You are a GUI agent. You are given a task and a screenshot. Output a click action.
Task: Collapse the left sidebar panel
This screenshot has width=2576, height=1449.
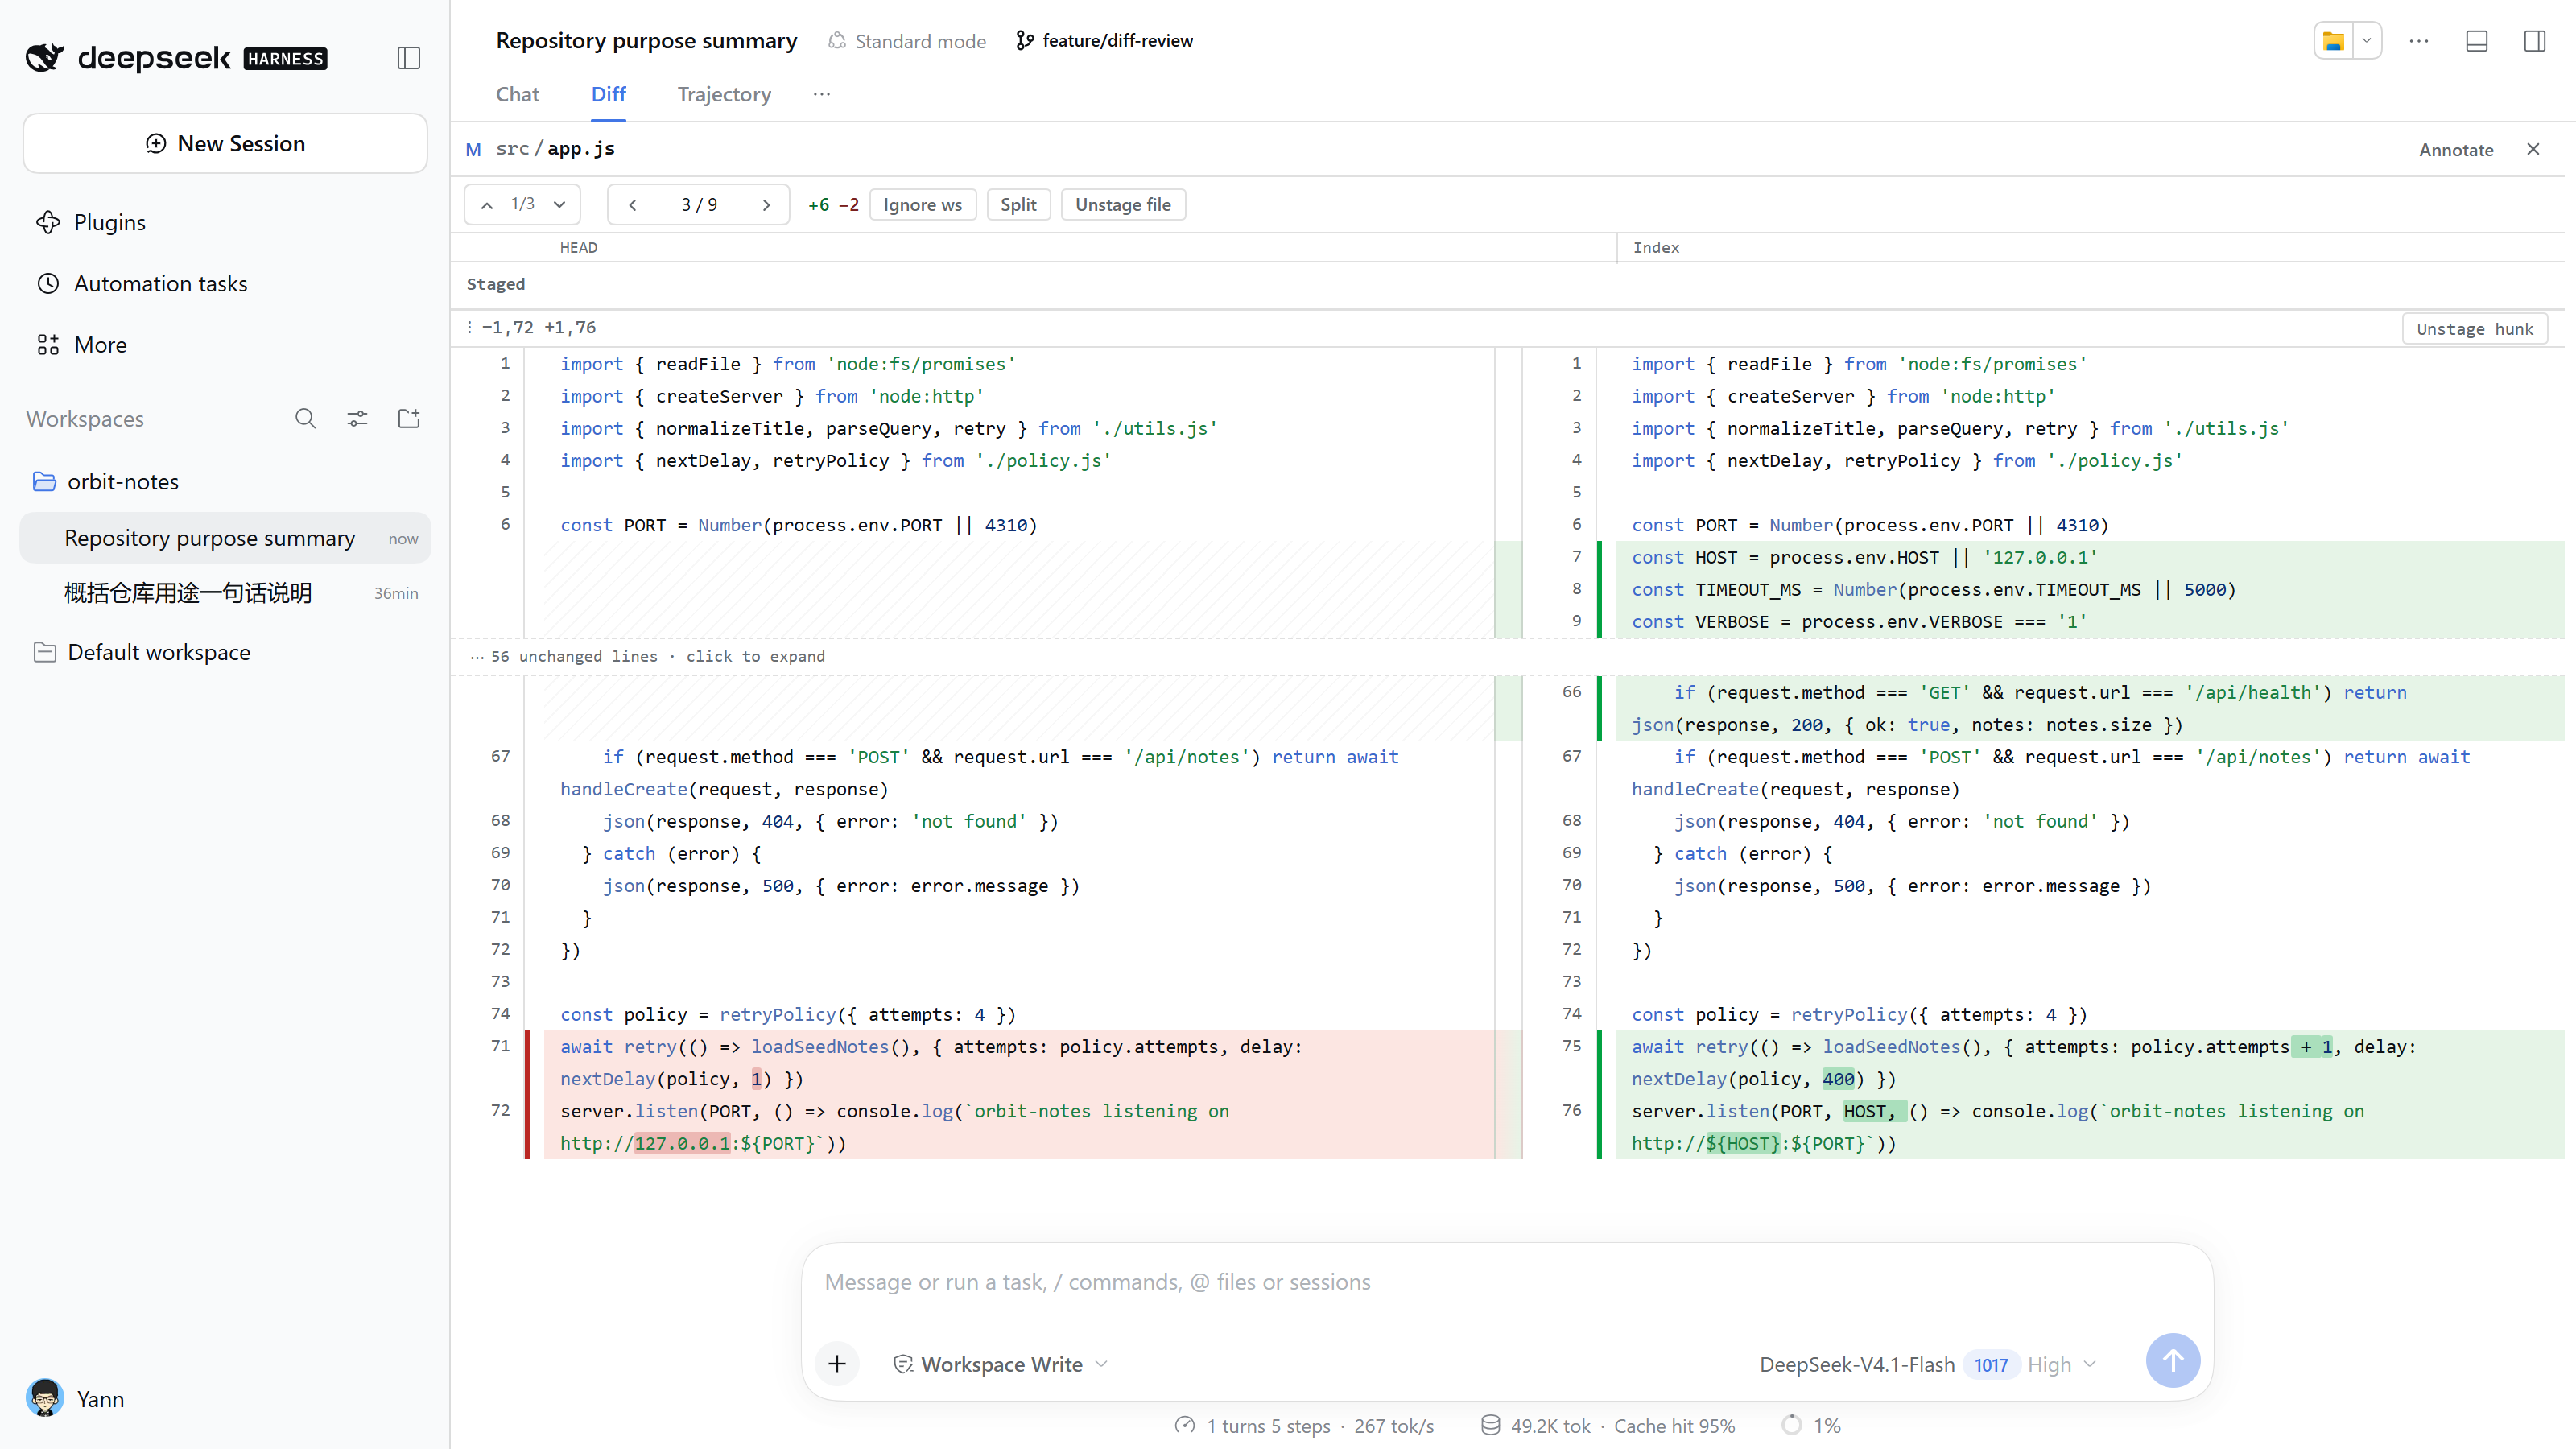(408, 58)
